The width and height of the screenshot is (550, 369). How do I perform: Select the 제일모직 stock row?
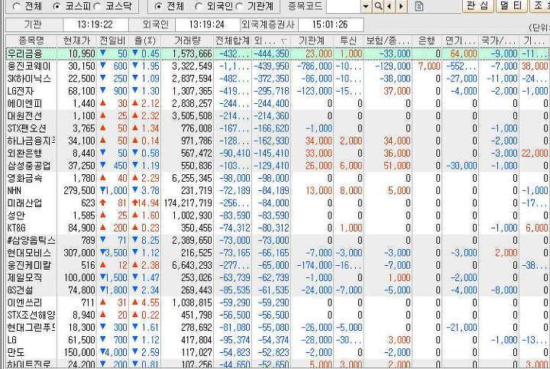point(277,278)
